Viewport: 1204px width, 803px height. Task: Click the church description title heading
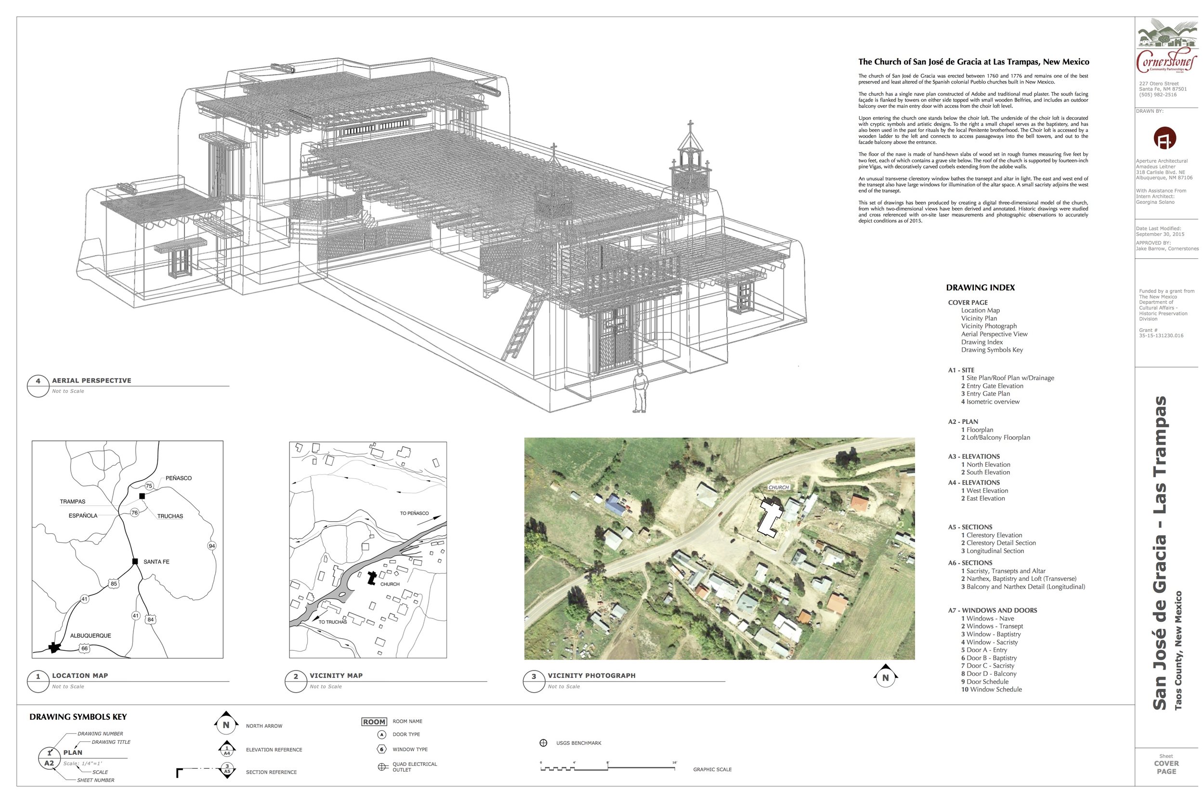pos(974,62)
